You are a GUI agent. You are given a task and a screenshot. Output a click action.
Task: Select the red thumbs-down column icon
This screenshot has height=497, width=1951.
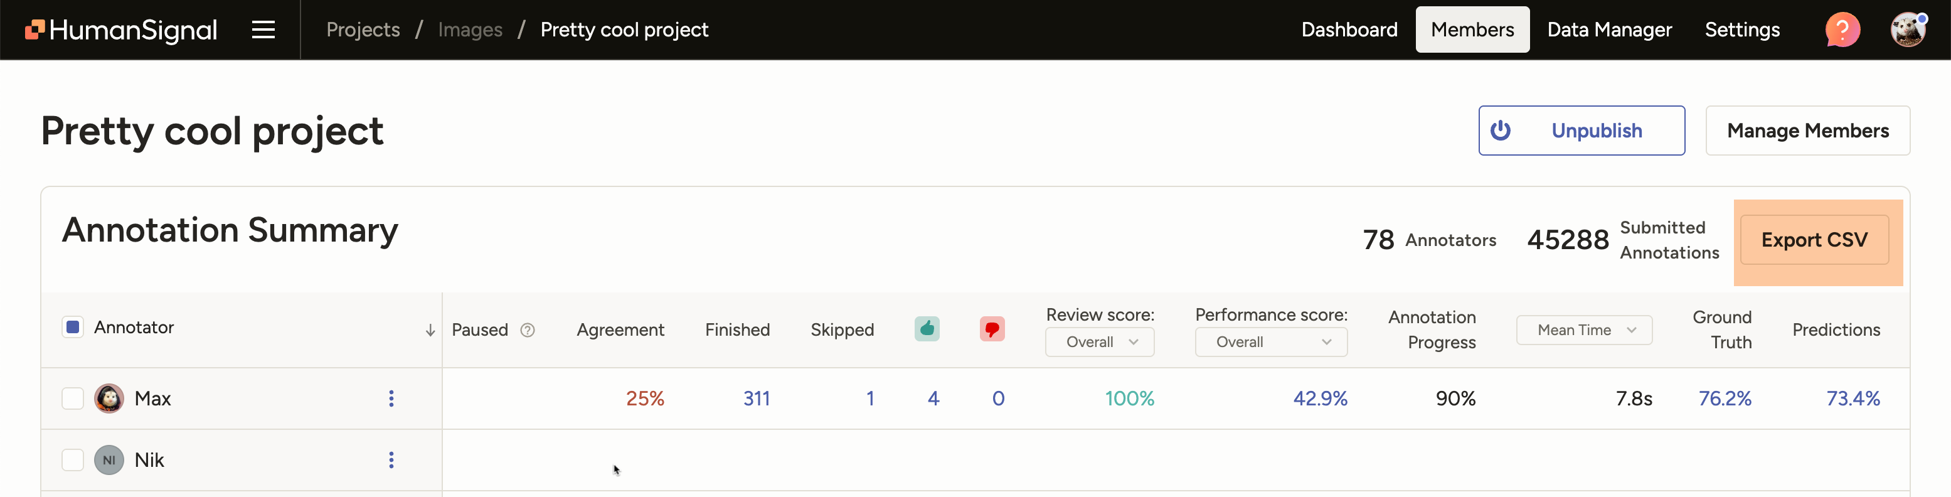[x=992, y=329]
